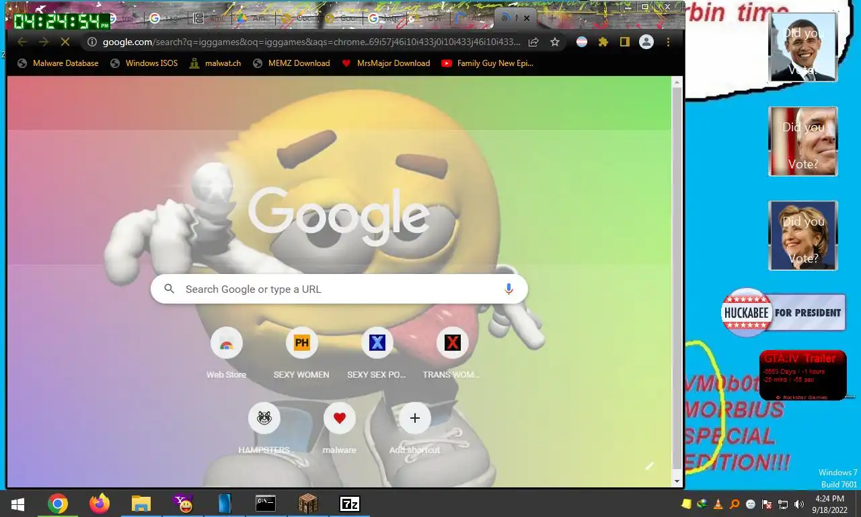Screen dimensions: 861x517
Task: Open File Explorer from taskbar
Action: click(141, 504)
